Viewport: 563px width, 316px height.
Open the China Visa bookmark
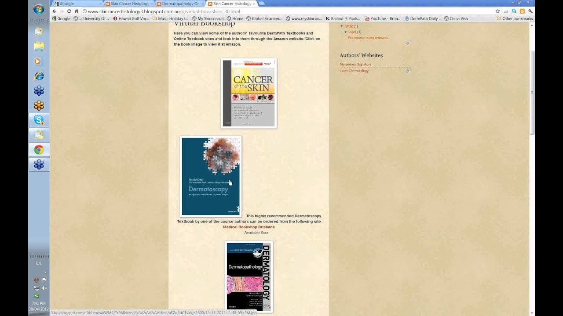pyautogui.click(x=456, y=19)
